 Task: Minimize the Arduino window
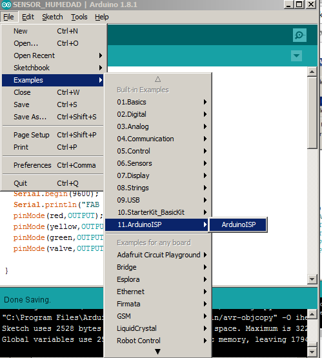(288, 5)
